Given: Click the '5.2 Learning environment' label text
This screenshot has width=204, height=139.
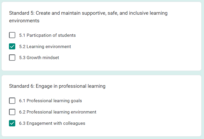Looking at the screenshot, I should tap(45, 47).
